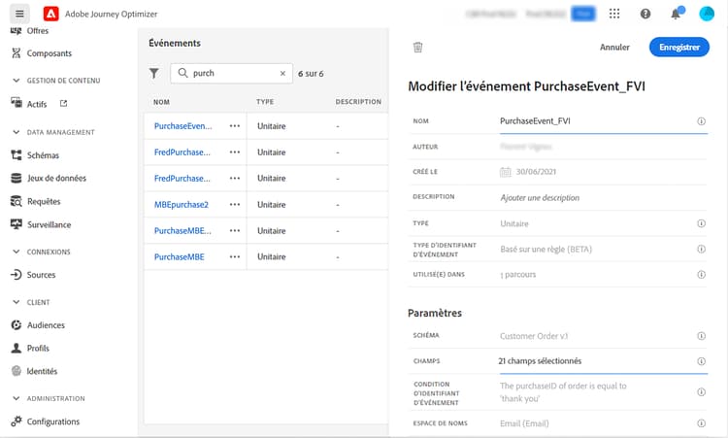Sort the table by Nom column

point(163,101)
